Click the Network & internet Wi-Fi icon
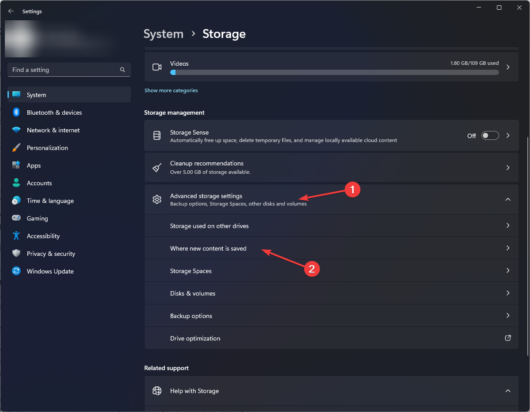The height and width of the screenshot is (412, 530). 16,130
